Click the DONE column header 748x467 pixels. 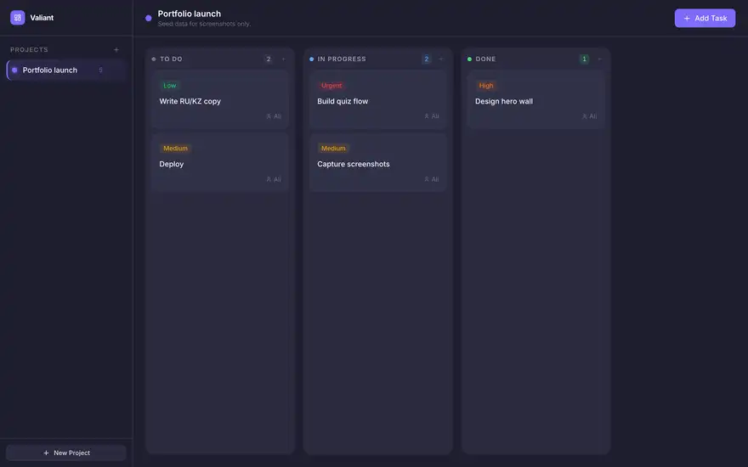click(485, 59)
